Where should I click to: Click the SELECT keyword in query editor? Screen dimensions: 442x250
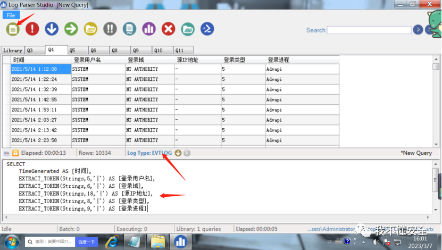(16, 164)
